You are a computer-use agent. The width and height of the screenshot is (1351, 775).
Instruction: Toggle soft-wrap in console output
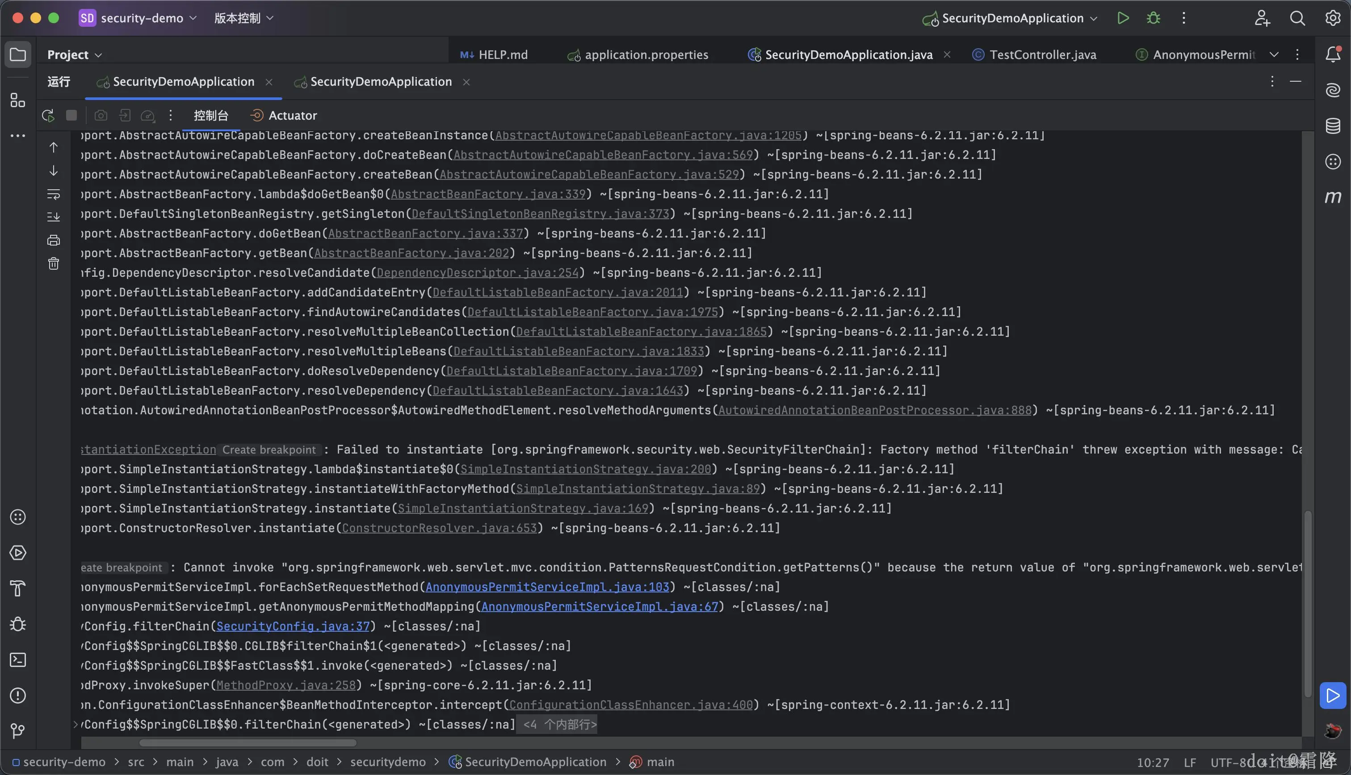tap(53, 194)
